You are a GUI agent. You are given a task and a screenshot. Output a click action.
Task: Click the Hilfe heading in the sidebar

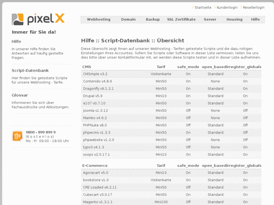pyautogui.click(x=16, y=41)
